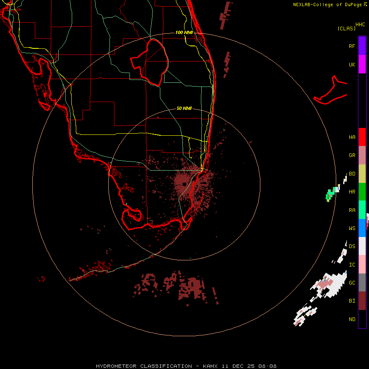Click the 100 NMI range ring label
This screenshot has height=369, width=369.
184,32
